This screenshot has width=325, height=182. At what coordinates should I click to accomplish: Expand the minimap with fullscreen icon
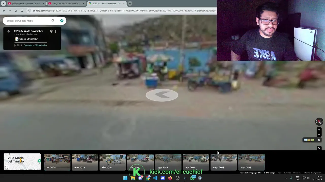coord(7,167)
